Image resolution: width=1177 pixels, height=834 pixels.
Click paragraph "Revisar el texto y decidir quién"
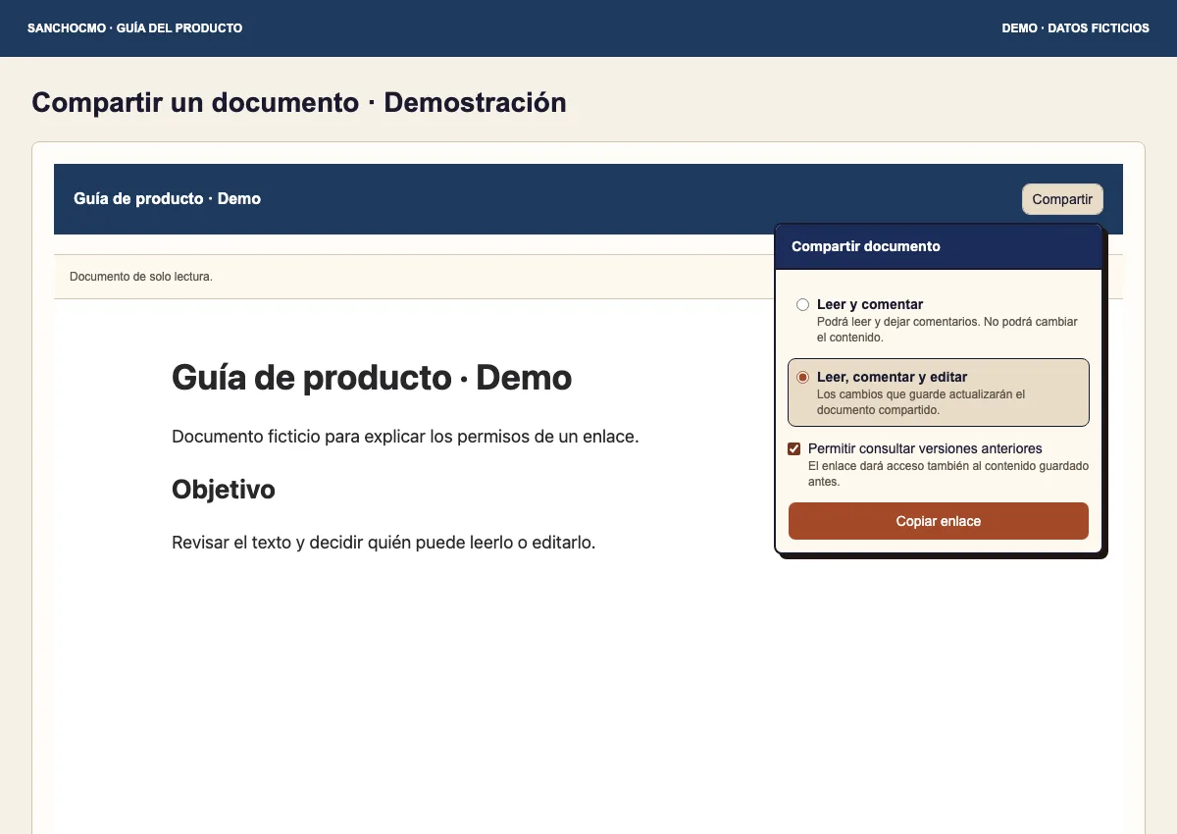click(x=384, y=542)
